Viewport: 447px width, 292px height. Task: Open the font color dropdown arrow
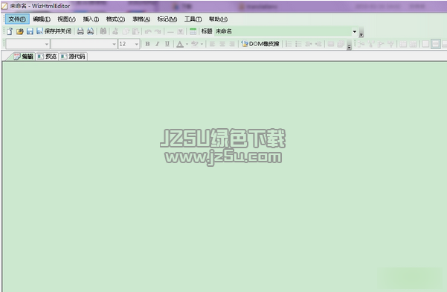[187, 44]
